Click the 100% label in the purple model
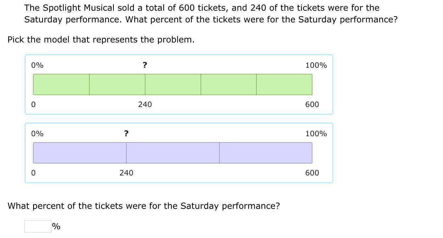Image resolution: width=443 pixels, height=238 pixels. click(316, 134)
